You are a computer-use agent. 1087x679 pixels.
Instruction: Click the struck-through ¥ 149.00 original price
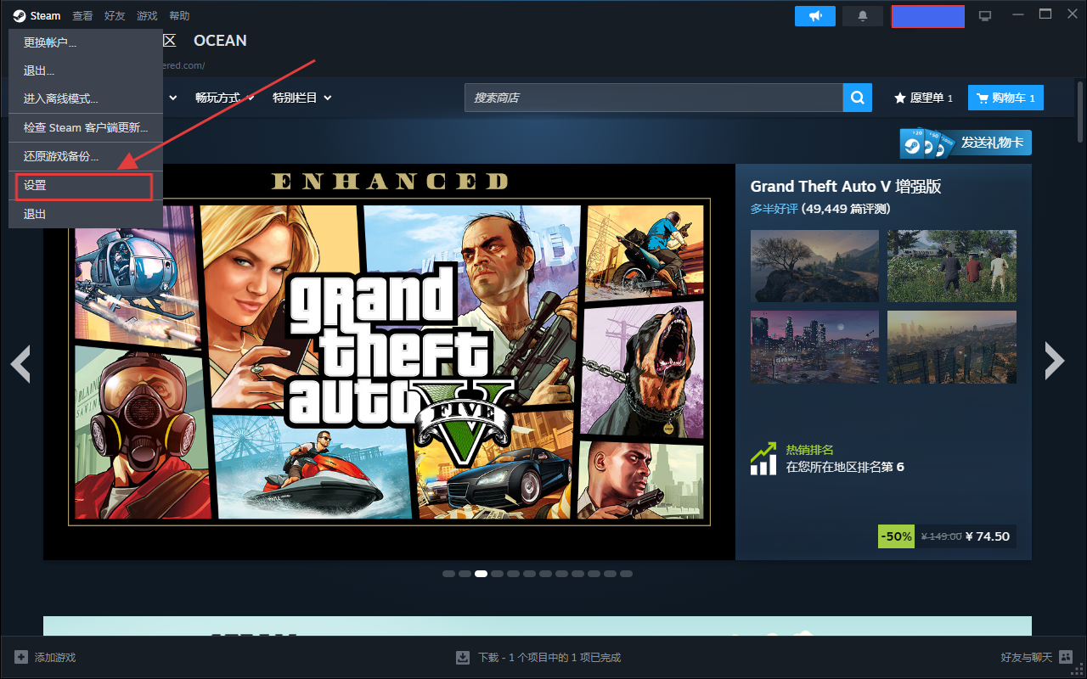click(941, 536)
